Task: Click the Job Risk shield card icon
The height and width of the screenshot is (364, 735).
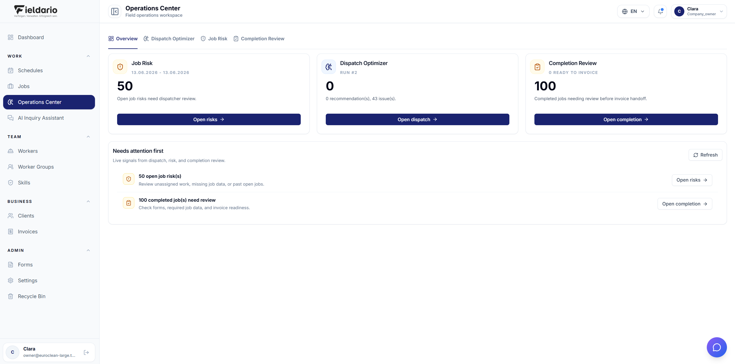Action: point(120,67)
